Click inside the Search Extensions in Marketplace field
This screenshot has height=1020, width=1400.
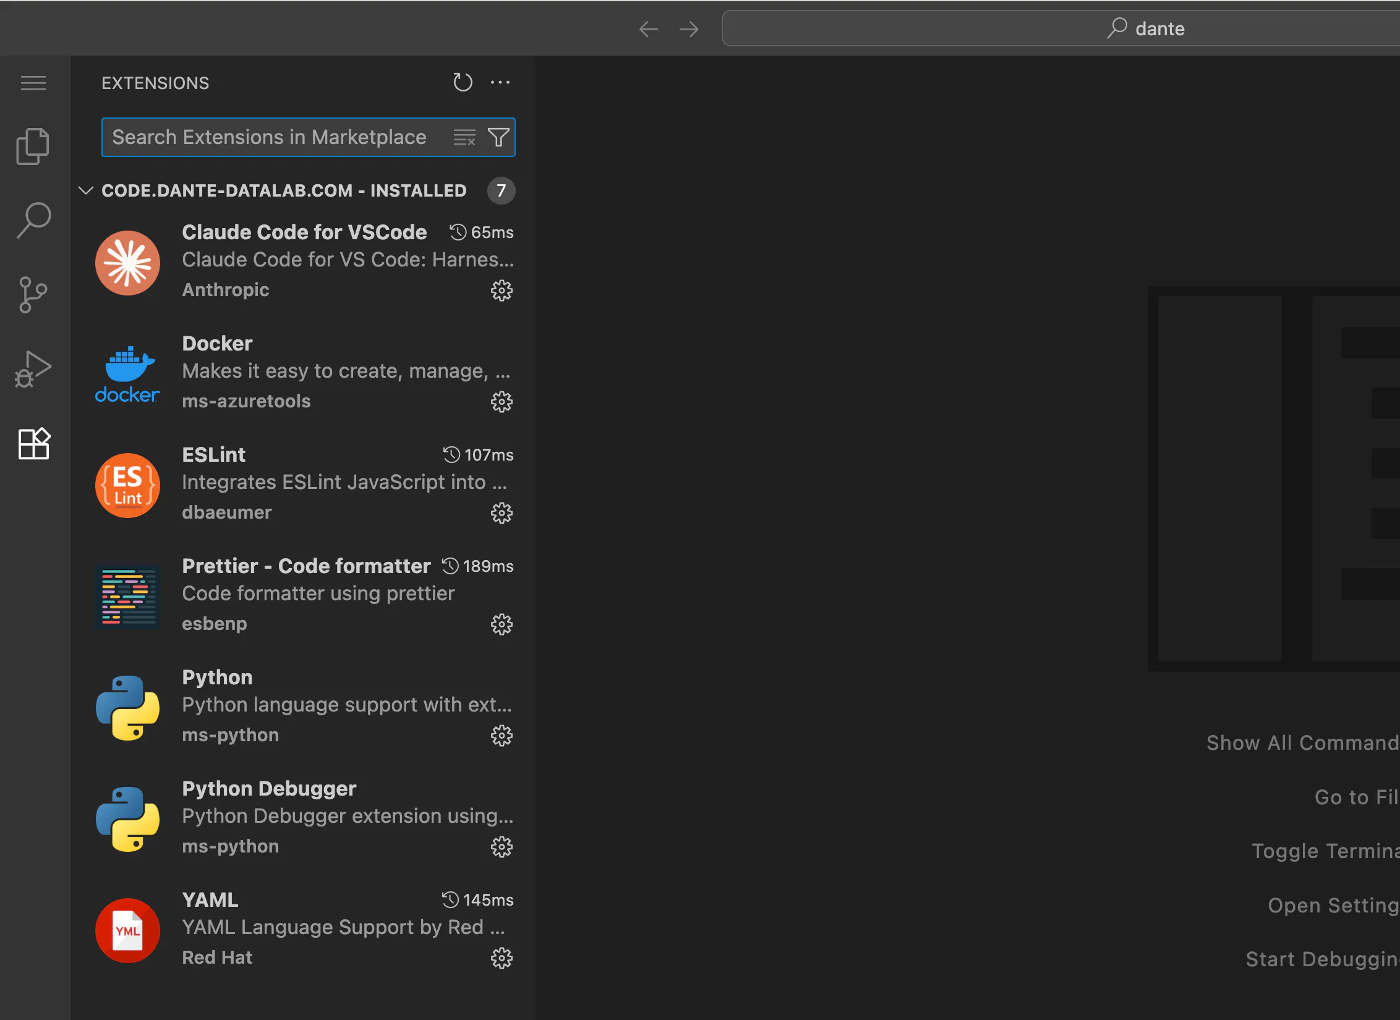272,137
